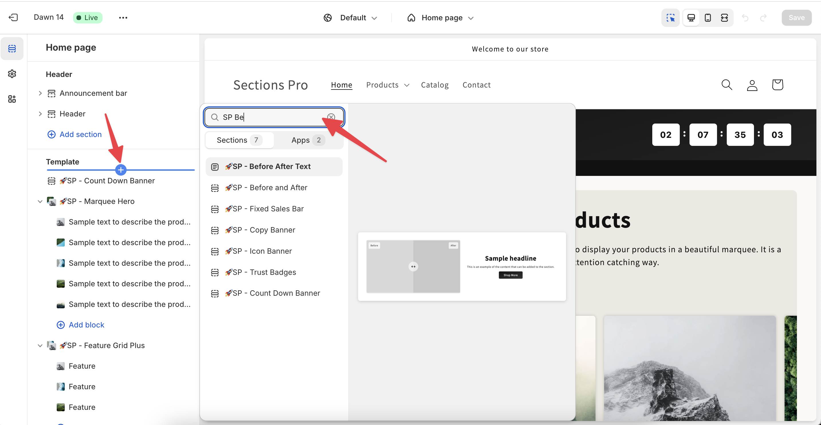Undo the last change
821x425 pixels.
tap(745, 17)
